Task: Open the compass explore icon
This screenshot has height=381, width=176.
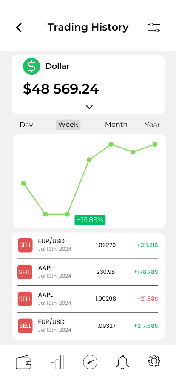Action: [90, 362]
